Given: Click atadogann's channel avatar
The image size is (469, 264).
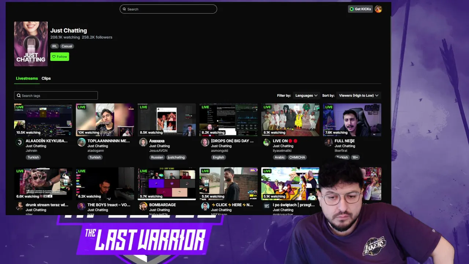Looking at the screenshot, I should (81, 142).
